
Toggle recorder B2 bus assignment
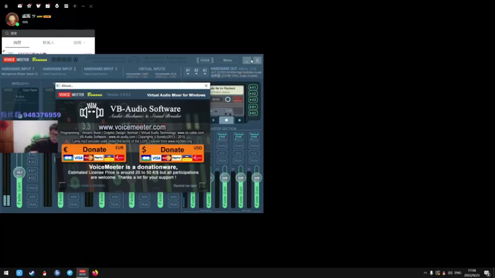click(x=253, y=113)
